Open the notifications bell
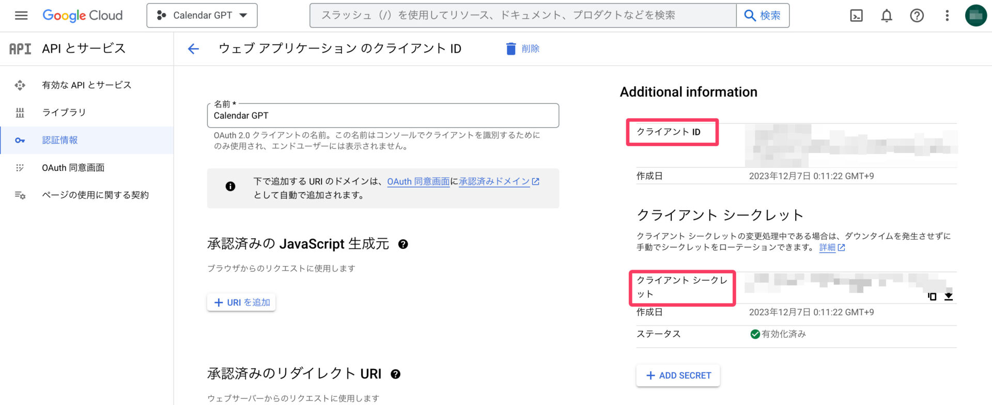 pyautogui.click(x=887, y=15)
